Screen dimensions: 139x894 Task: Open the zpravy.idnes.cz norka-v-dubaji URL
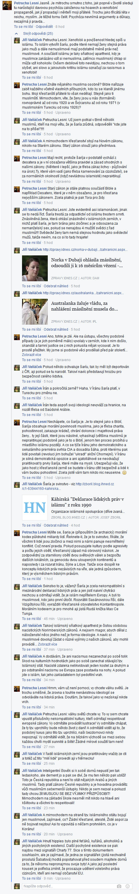click(85, 250)
